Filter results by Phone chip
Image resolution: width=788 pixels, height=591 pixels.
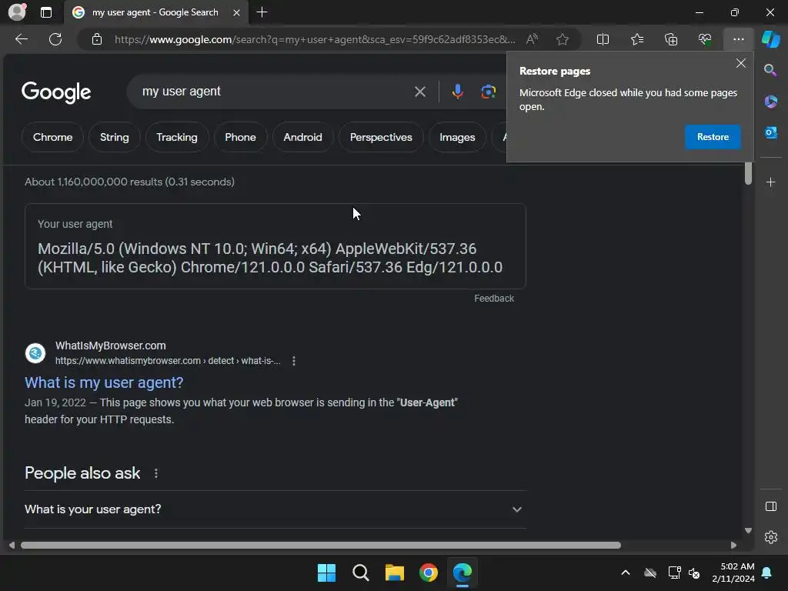tap(240, 137)
